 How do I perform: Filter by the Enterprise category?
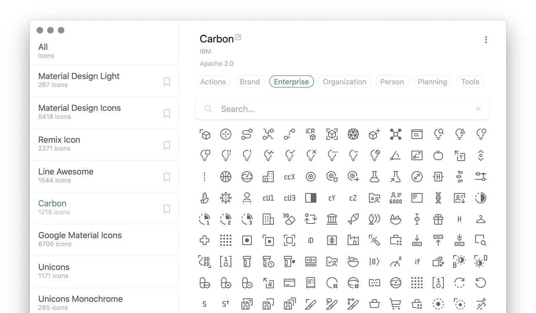click(x=291, y=82)
